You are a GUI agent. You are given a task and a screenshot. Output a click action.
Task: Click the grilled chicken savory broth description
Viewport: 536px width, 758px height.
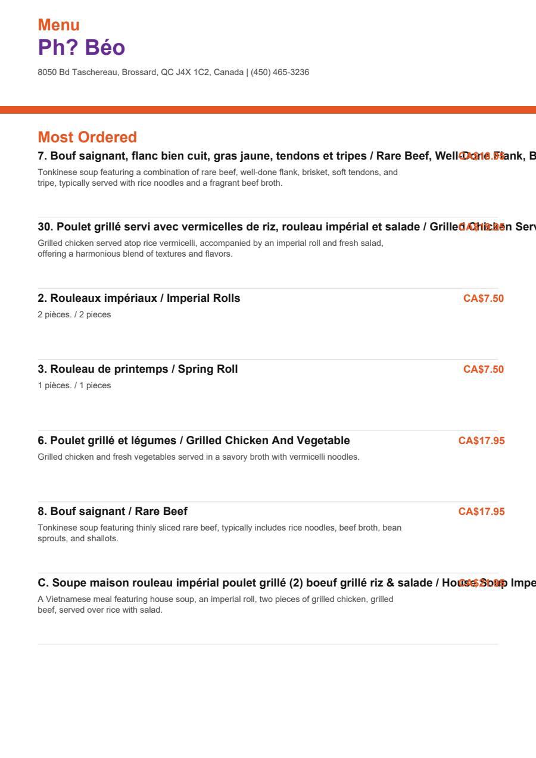click(199, 457)
